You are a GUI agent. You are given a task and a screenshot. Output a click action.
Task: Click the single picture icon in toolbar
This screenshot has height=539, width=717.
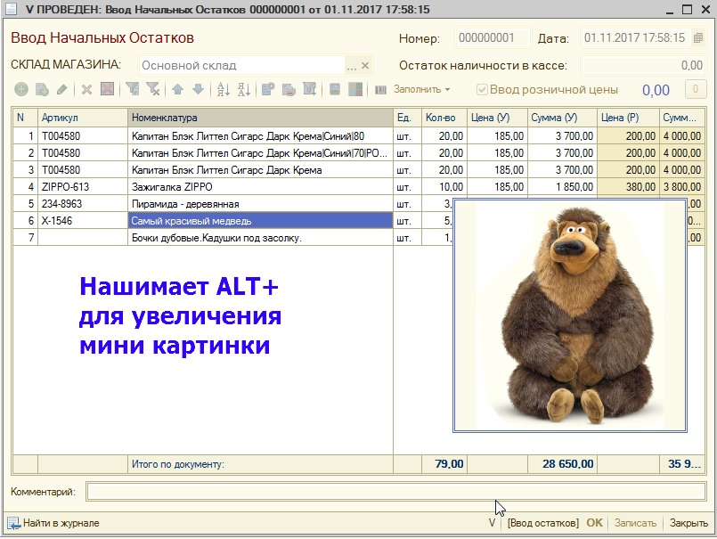[335, 89]
